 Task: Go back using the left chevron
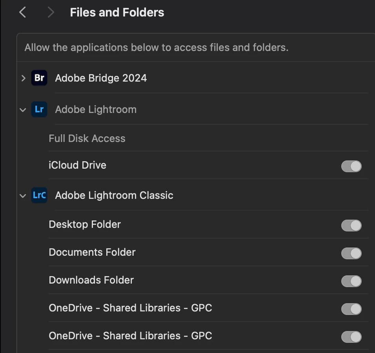(22, 12)
